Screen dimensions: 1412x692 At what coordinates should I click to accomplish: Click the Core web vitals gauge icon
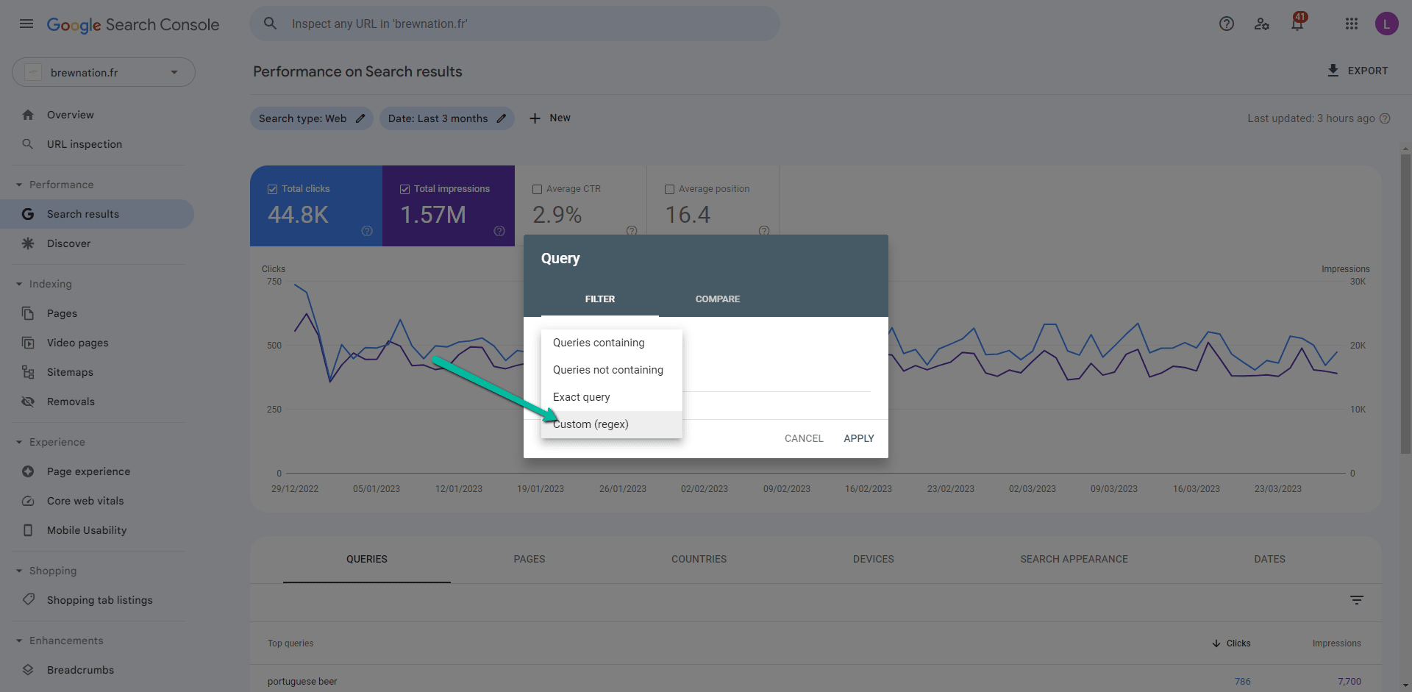(28, 501)
